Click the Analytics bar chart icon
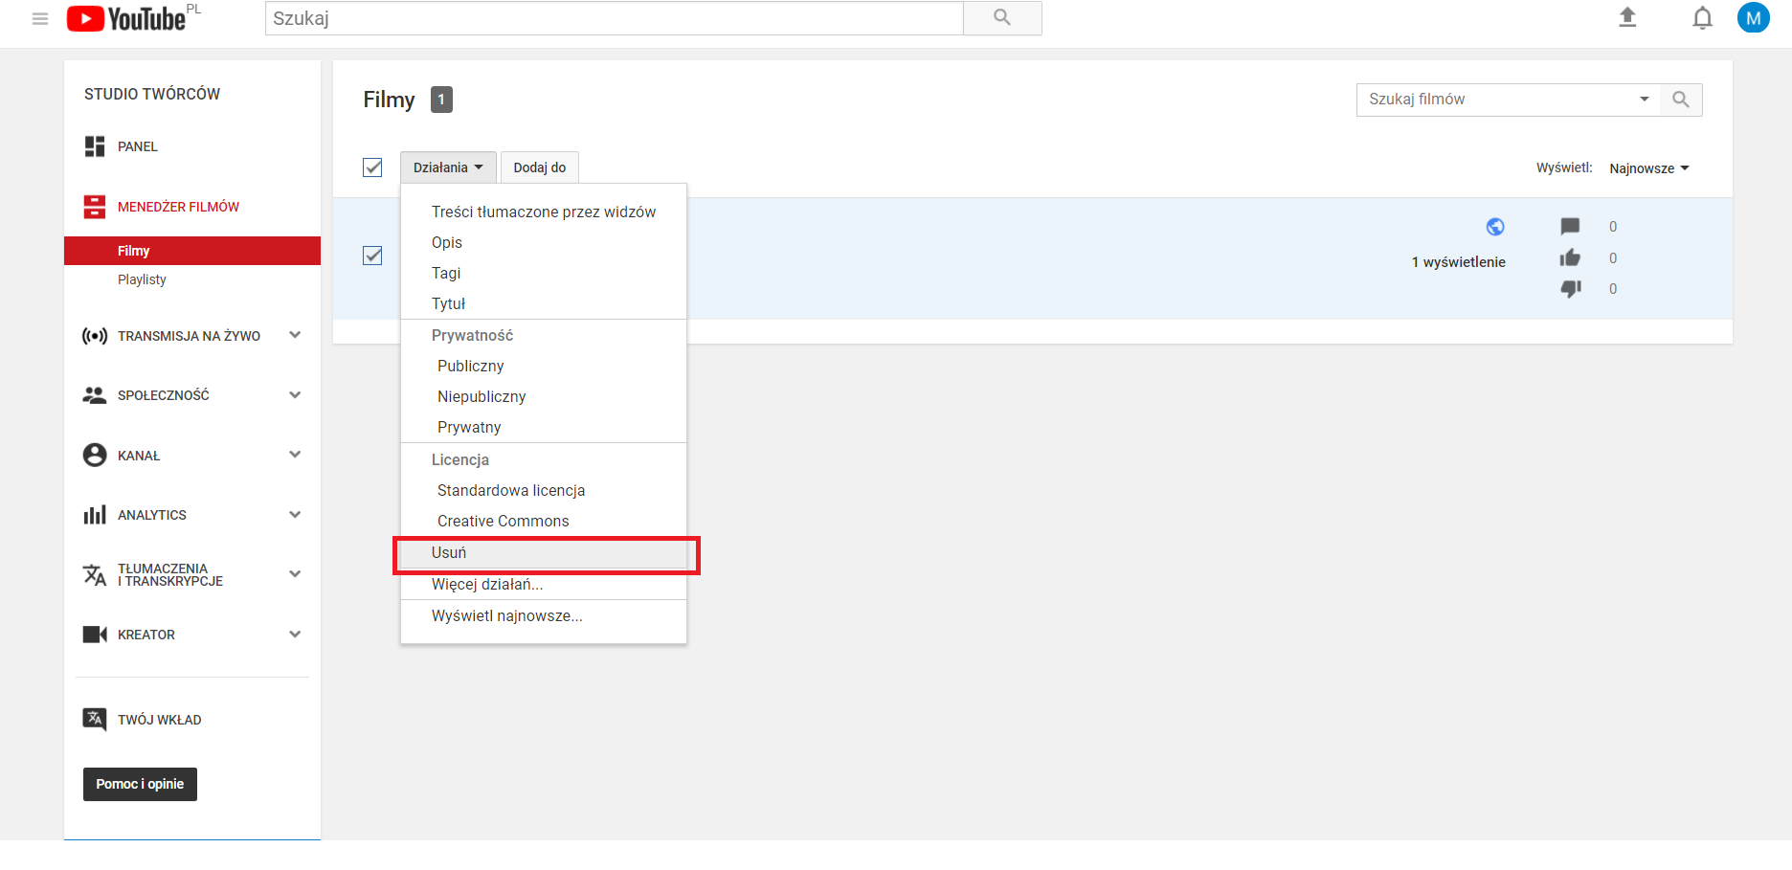The height and width of the screenshot is (870, 1792). click(x=95, y=515)
